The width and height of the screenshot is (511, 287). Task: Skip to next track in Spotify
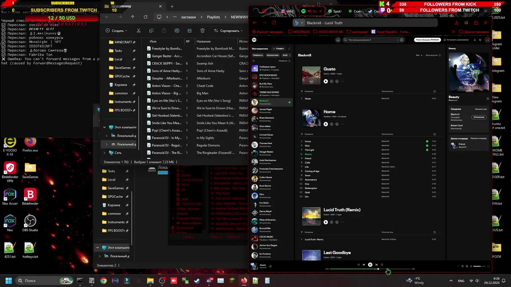[376, 265]
